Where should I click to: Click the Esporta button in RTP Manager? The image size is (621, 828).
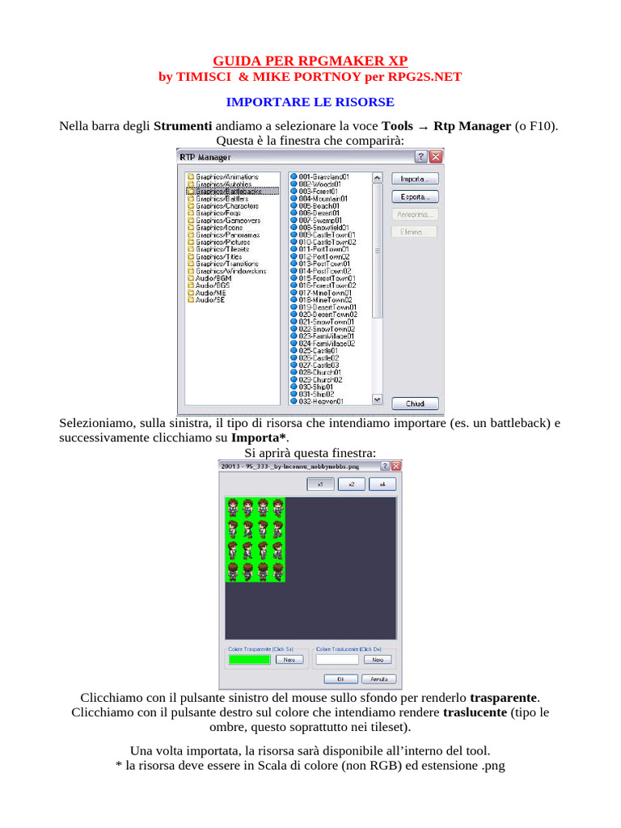point(415,196)
